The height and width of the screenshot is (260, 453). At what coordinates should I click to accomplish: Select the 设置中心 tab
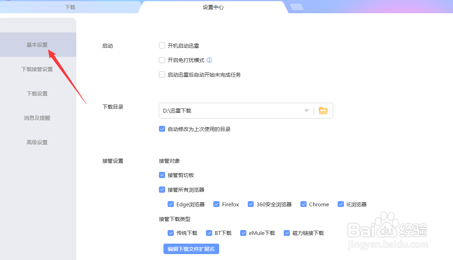pyautogui.click(x=213, y=7)
